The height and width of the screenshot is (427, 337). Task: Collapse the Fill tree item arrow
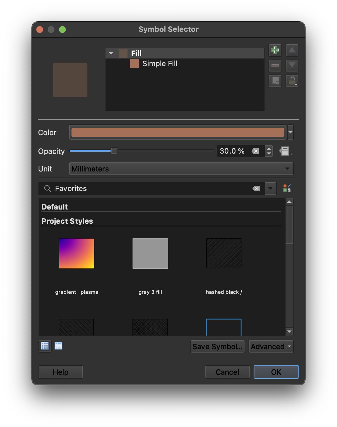point(111,53)
